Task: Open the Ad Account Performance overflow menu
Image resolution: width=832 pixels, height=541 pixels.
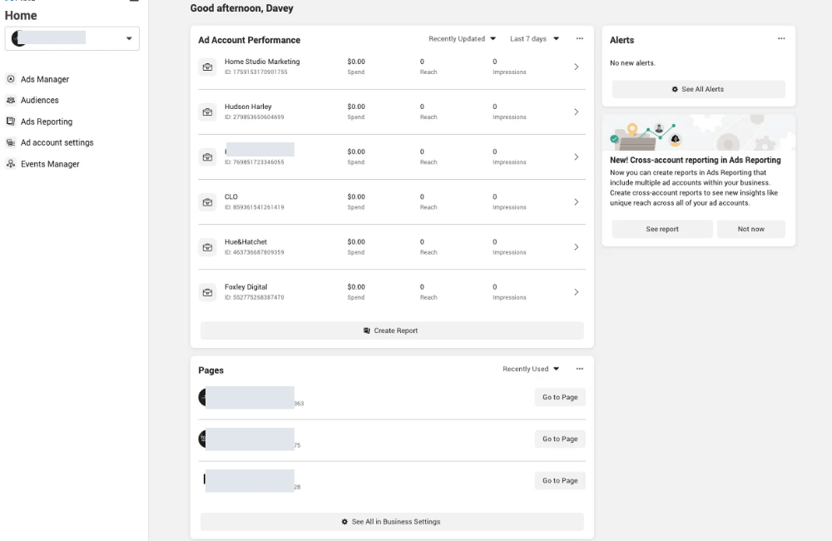Action: pyautogui.click(x=580, y=38)
